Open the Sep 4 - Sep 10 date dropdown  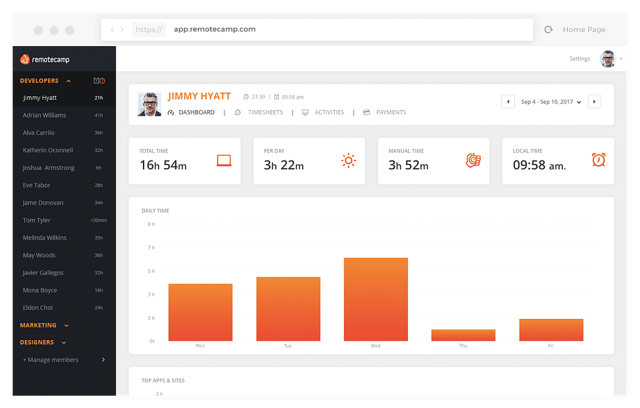(551, 102)
